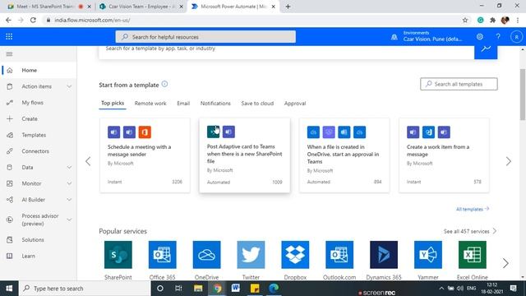The width and height of the screenshot is (526, 296).
Task: Select the Twitter service icon
Action: coord(251,255)
